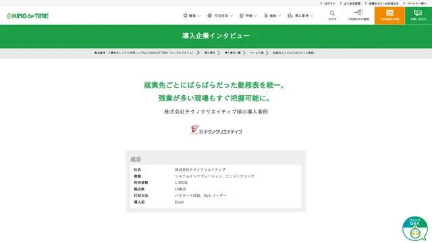Expand the 特徴 menu chevron
The image size is (432, 243).
(256, 16)
